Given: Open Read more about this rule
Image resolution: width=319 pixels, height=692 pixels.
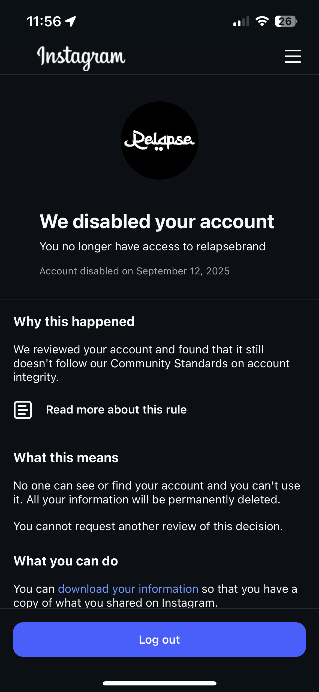Looking at the screenshot, I should point(116,410).
